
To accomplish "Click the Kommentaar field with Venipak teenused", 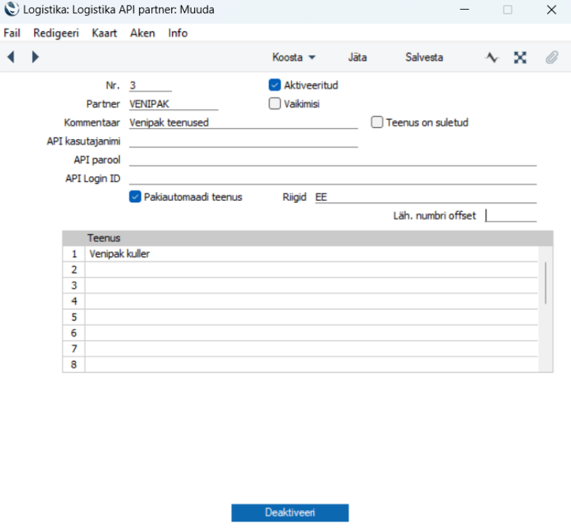I will point(244,122).
